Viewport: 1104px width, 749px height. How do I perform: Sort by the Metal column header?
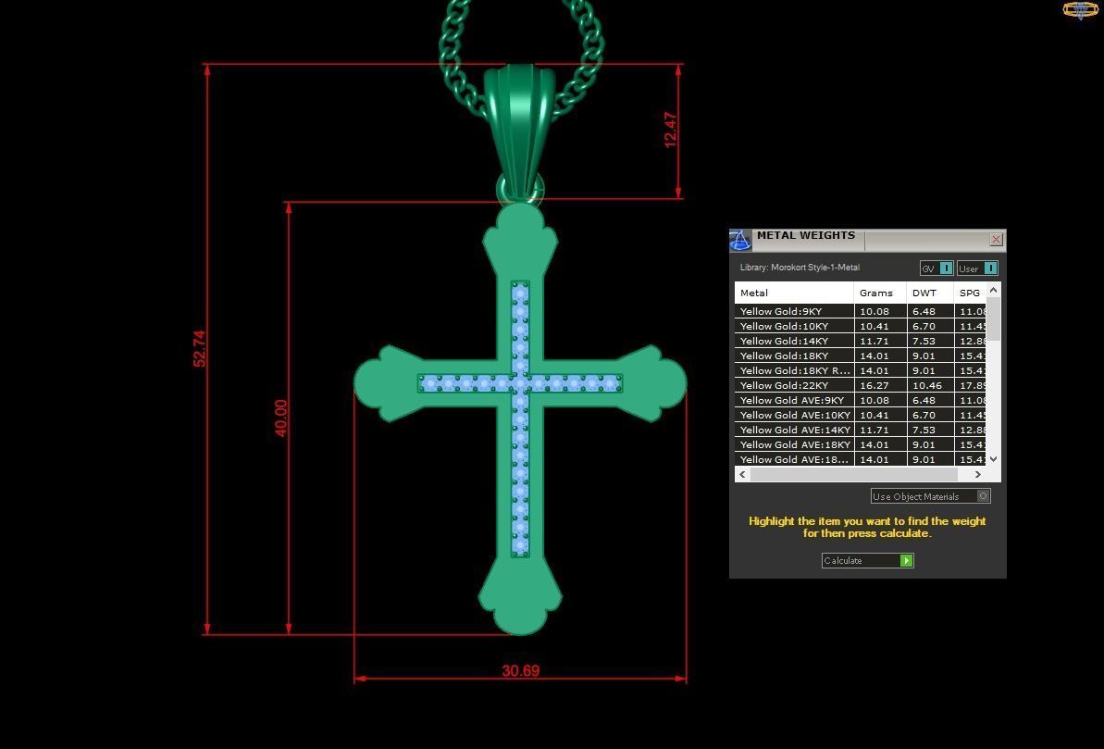tap(793, 293)
